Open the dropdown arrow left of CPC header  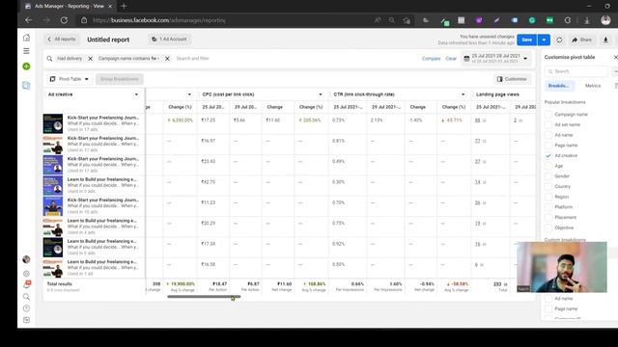189,94
